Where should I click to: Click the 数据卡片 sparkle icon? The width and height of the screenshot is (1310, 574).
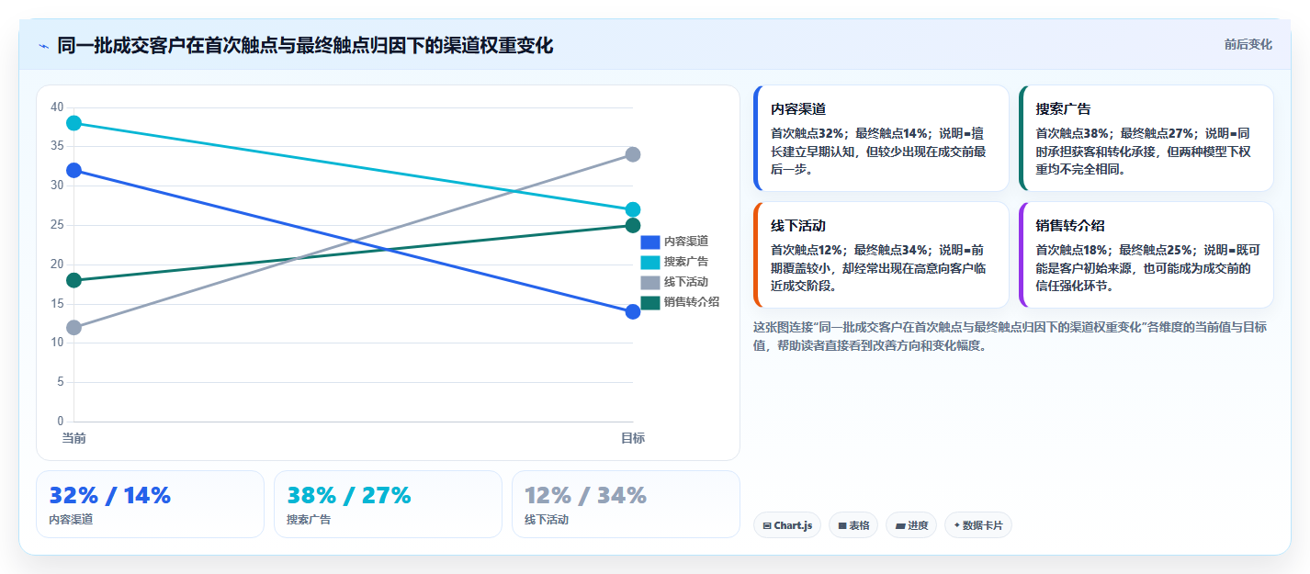tap(957, 526)
